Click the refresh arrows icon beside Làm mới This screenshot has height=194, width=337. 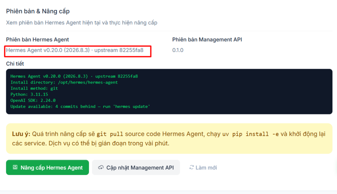click(x=192, y=167)
